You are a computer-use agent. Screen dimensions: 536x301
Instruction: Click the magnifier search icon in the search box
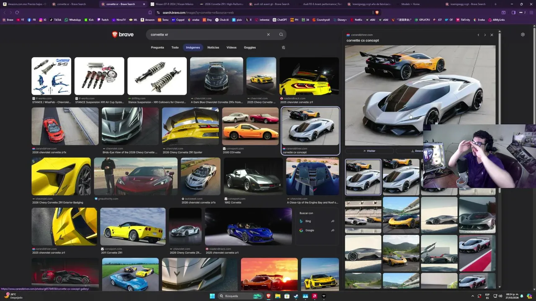281,35
